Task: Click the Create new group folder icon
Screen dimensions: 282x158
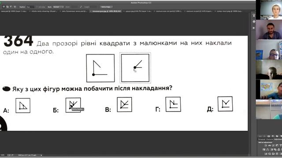Action: [x=277, y=136]
